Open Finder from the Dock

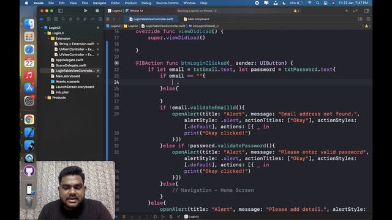point(29,24)
